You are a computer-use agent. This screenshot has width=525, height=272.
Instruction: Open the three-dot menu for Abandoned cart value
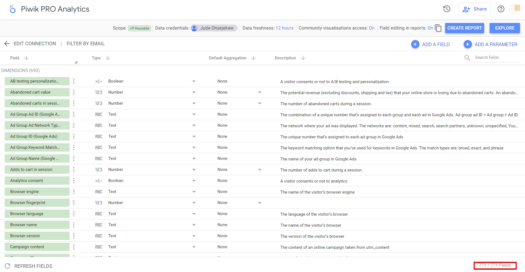(74, 92)
